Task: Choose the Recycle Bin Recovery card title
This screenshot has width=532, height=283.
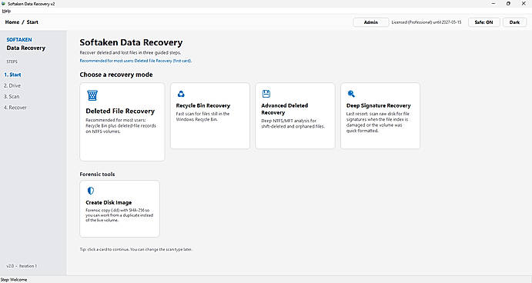Action: (203, 106)
